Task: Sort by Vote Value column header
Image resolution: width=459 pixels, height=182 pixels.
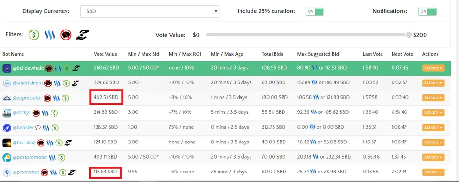Action: pos(105,54)
